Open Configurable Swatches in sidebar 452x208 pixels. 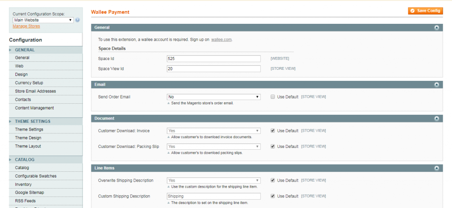point(45,176)
